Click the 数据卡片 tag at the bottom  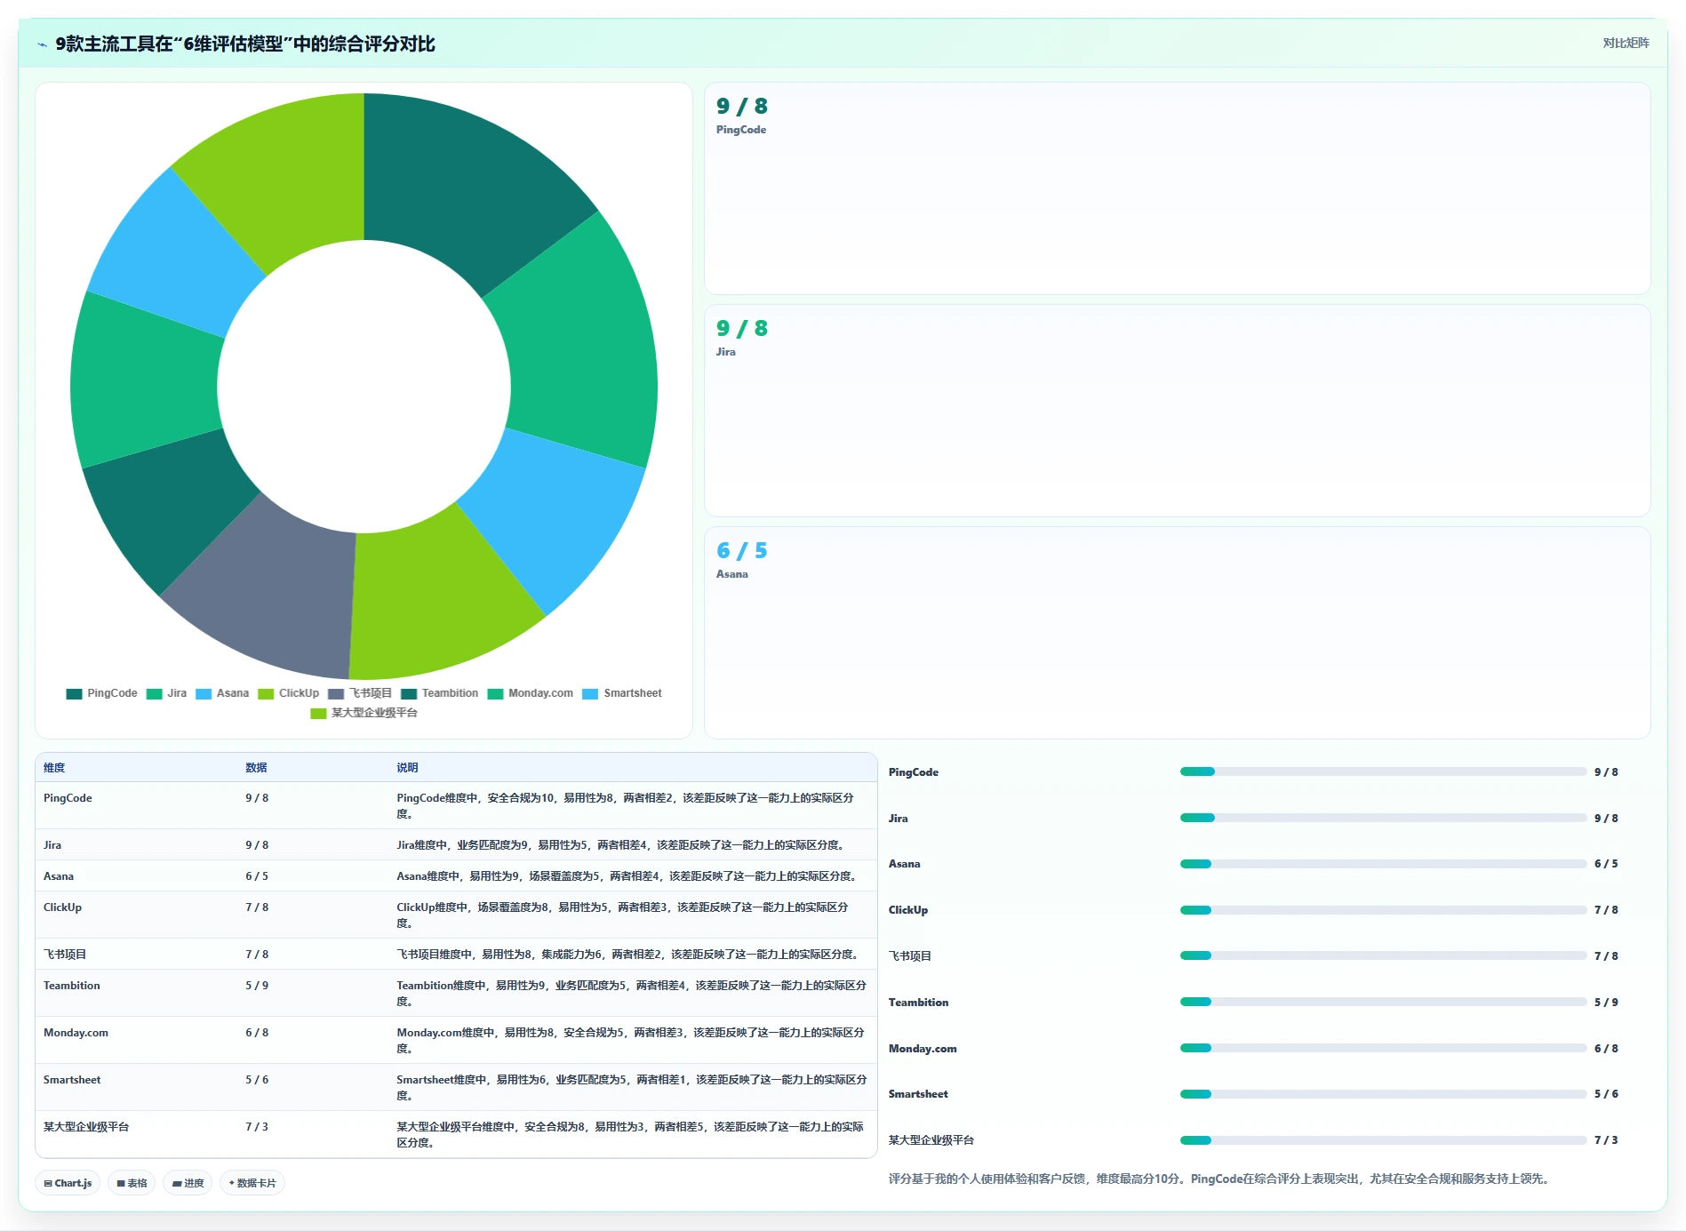click(x=252, y=1183)
